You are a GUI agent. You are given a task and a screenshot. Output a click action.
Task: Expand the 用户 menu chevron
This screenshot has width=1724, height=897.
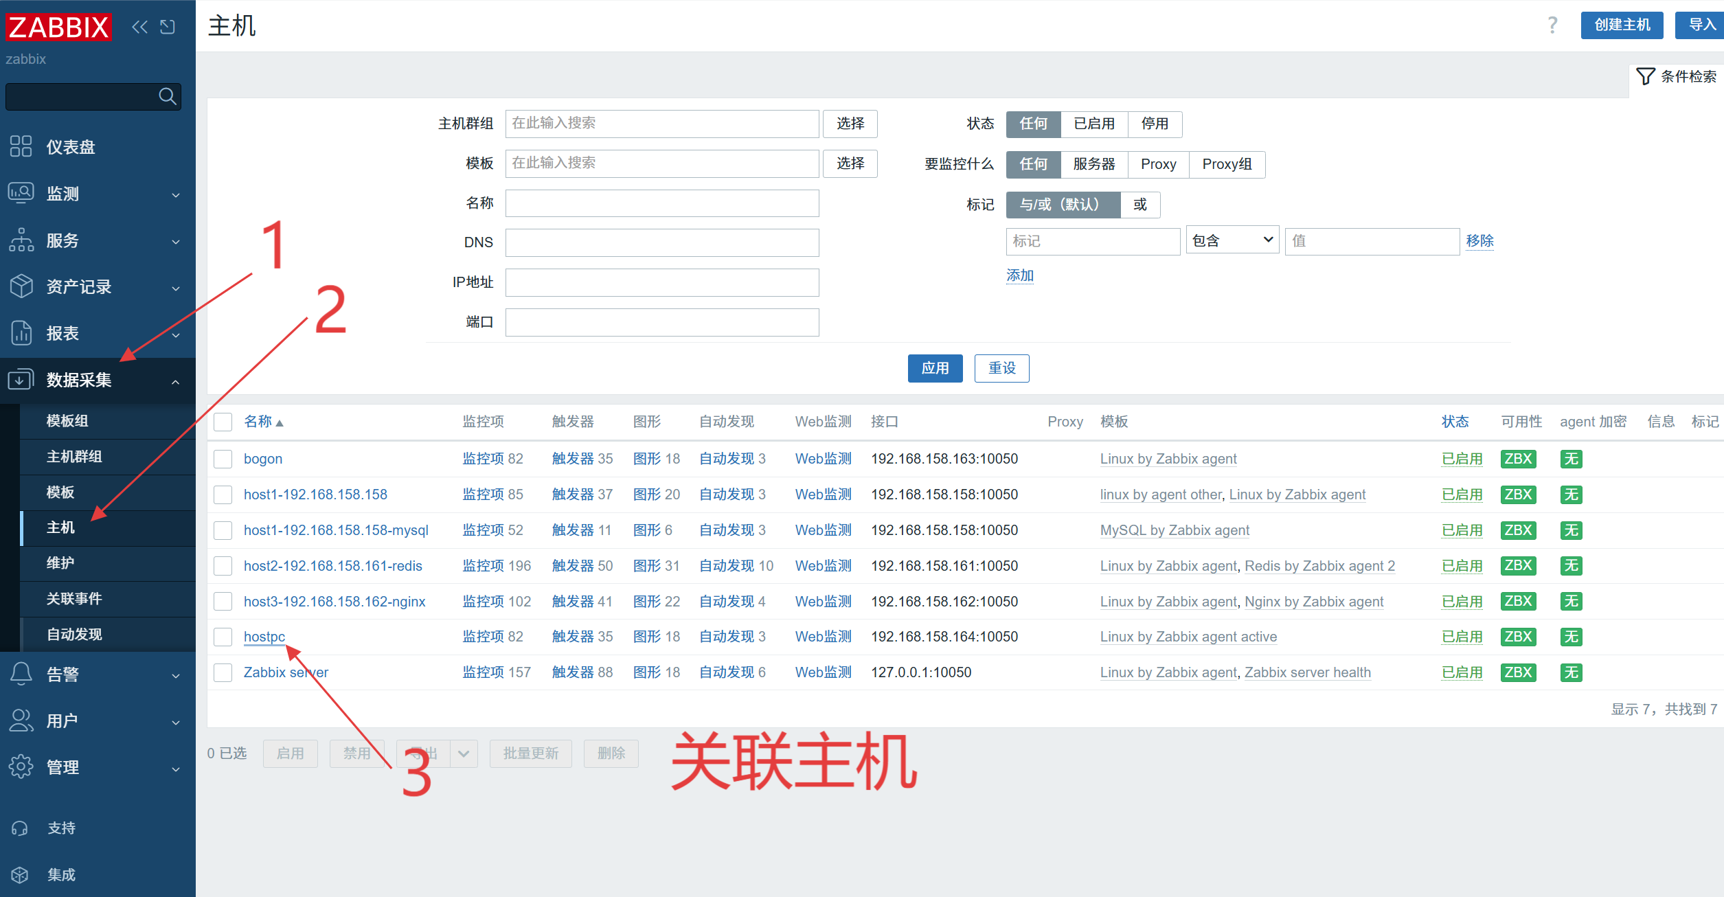point(176,723)
